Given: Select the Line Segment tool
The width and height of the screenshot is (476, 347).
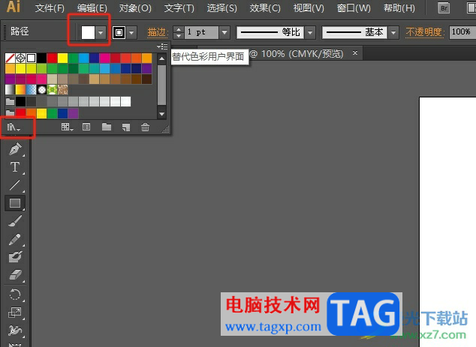Looking at the screenshot, I should coord(14,185).
